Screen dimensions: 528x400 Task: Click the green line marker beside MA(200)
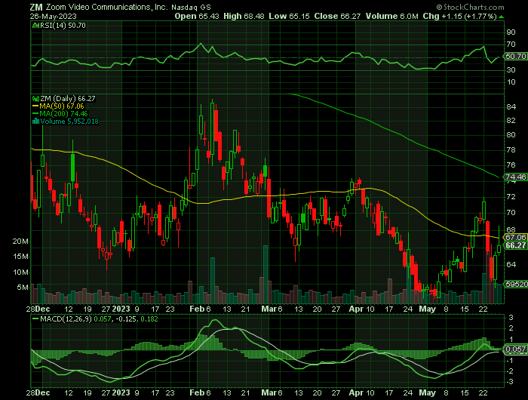click(35, 113)
